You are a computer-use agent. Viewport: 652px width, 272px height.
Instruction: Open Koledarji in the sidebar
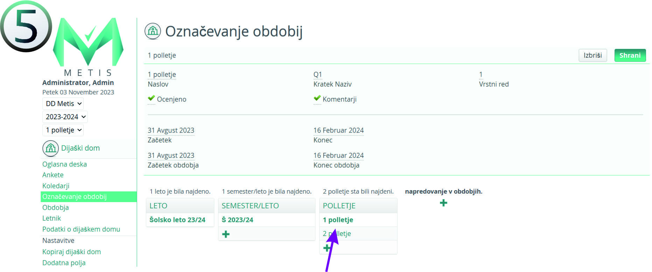coord(56,186)
